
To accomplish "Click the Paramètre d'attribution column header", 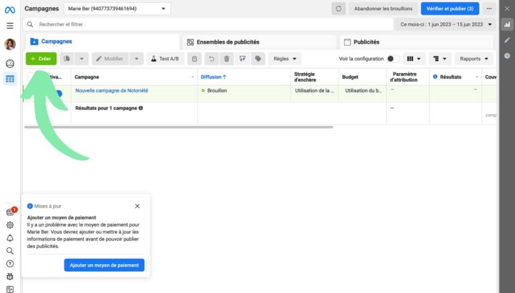I will pos(408,77).
